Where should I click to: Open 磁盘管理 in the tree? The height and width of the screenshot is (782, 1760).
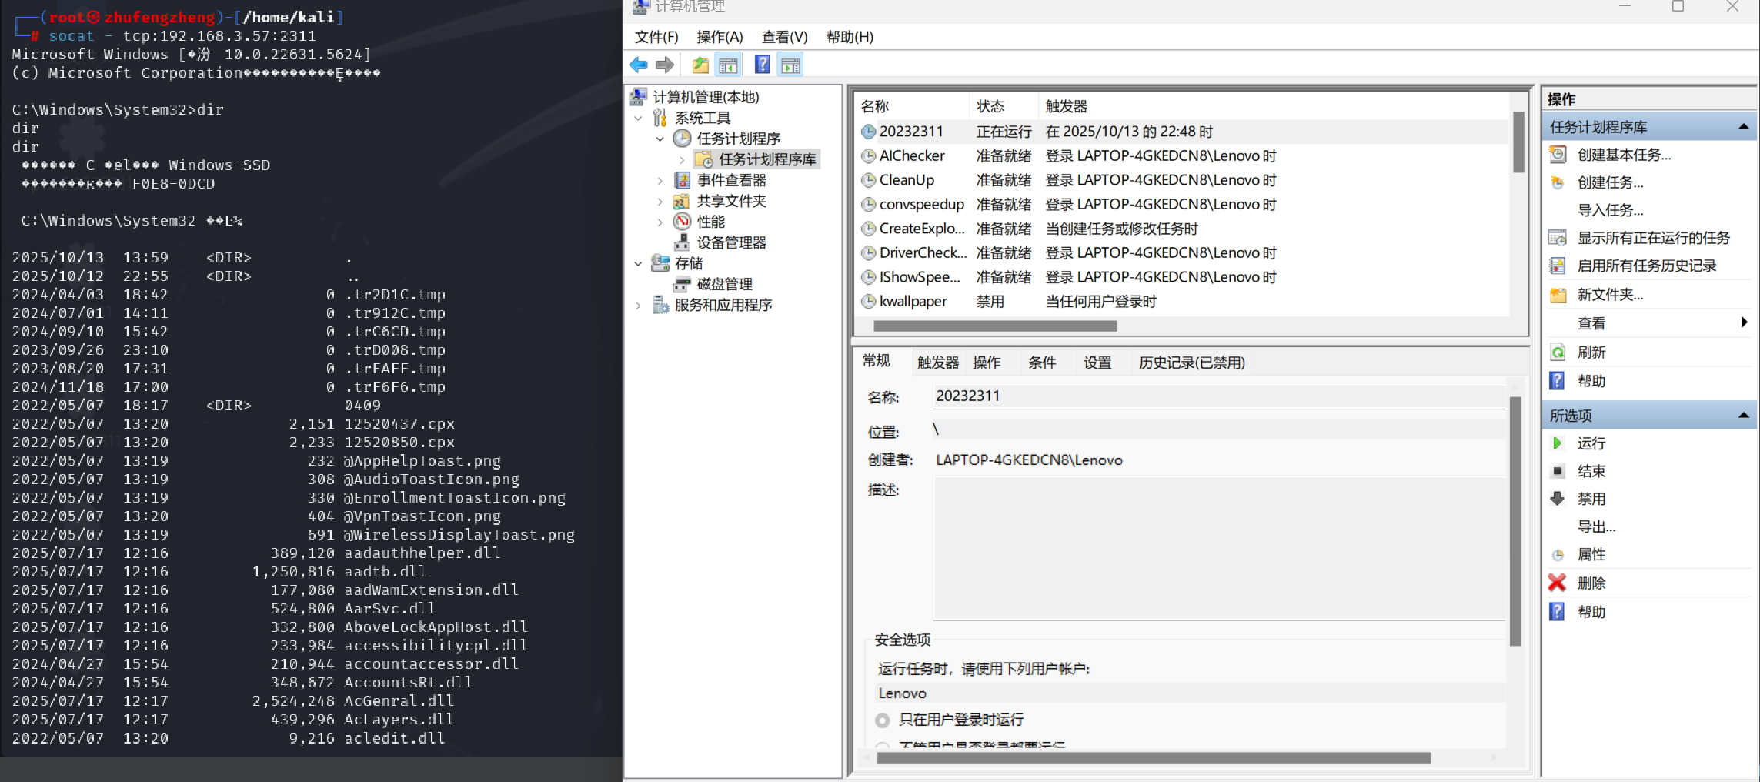(724, 284)
